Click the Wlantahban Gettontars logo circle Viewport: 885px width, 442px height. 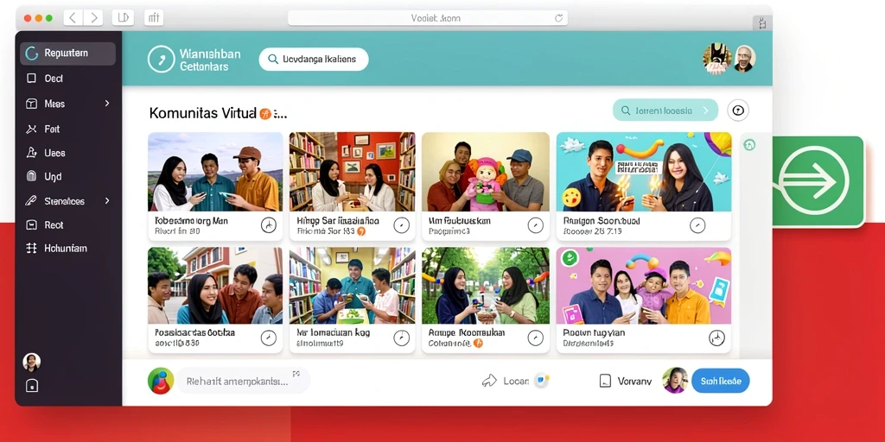point(161,60)
